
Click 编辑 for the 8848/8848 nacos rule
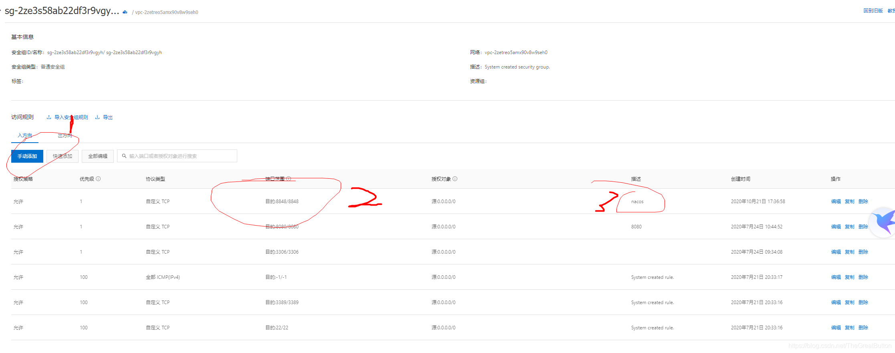[x=836, y=202]
